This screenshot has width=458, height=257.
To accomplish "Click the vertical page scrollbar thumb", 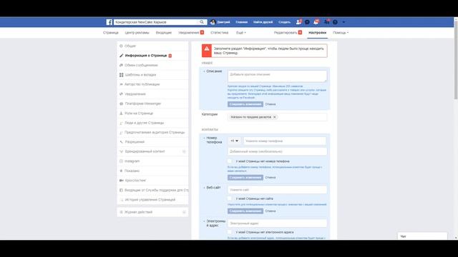I will (456, 60).
